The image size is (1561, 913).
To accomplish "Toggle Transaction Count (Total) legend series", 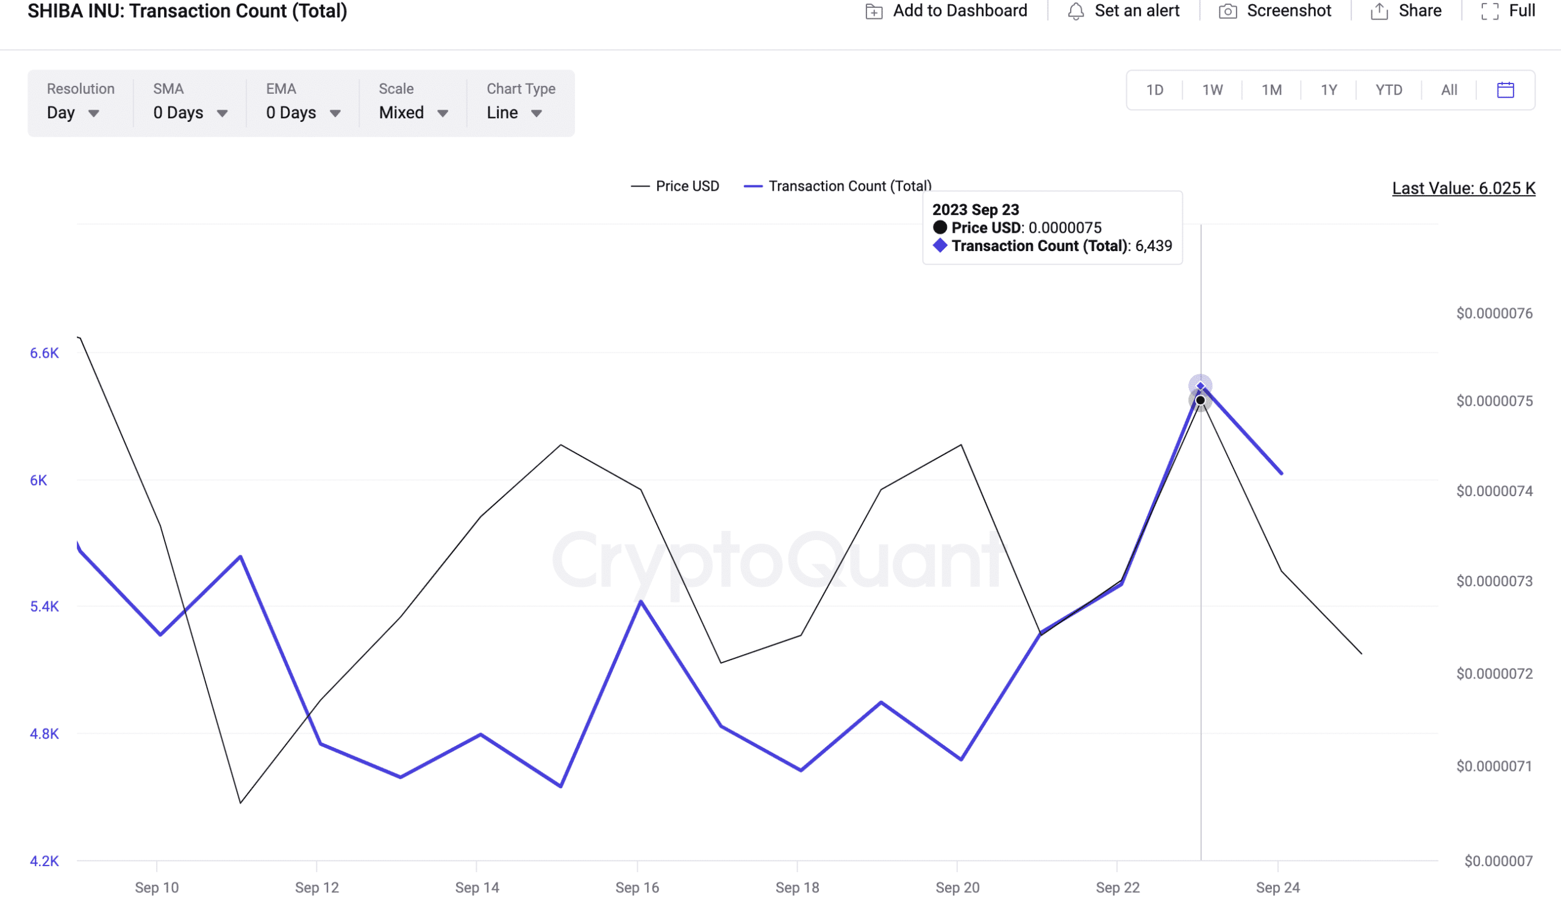I will point(849,187).
